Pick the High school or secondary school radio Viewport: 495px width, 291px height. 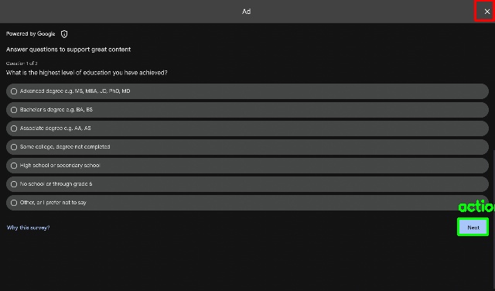pyautogui.click(x=14, y=166)
